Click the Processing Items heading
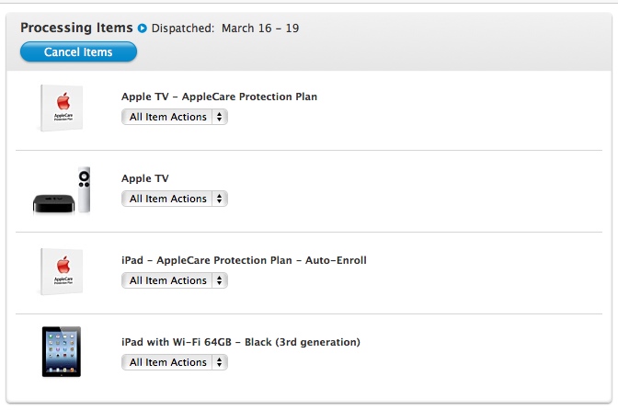The width and height of the screenshot is (618, 410). [76, 28]
